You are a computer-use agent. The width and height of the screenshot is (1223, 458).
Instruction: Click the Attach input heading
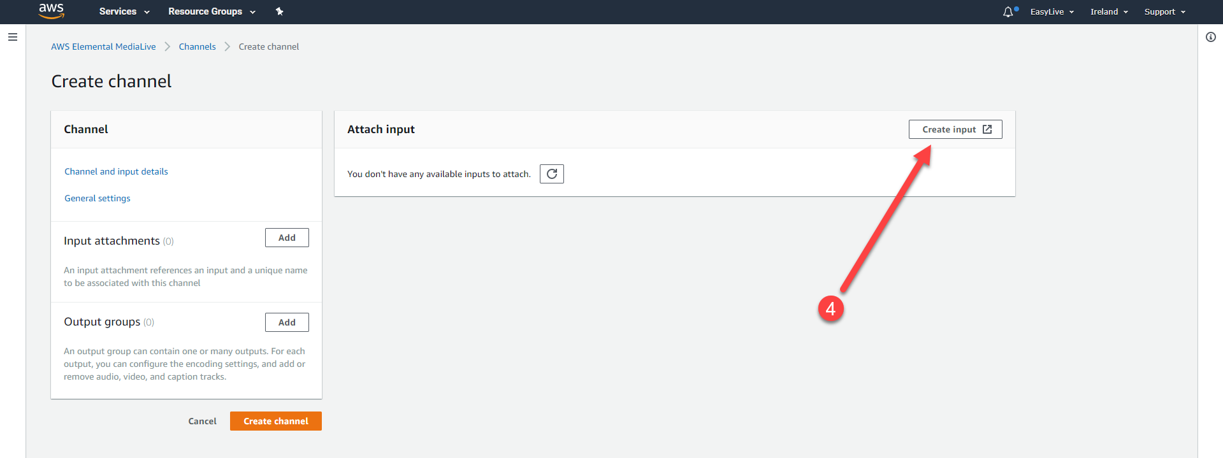(x=381, y=129)
